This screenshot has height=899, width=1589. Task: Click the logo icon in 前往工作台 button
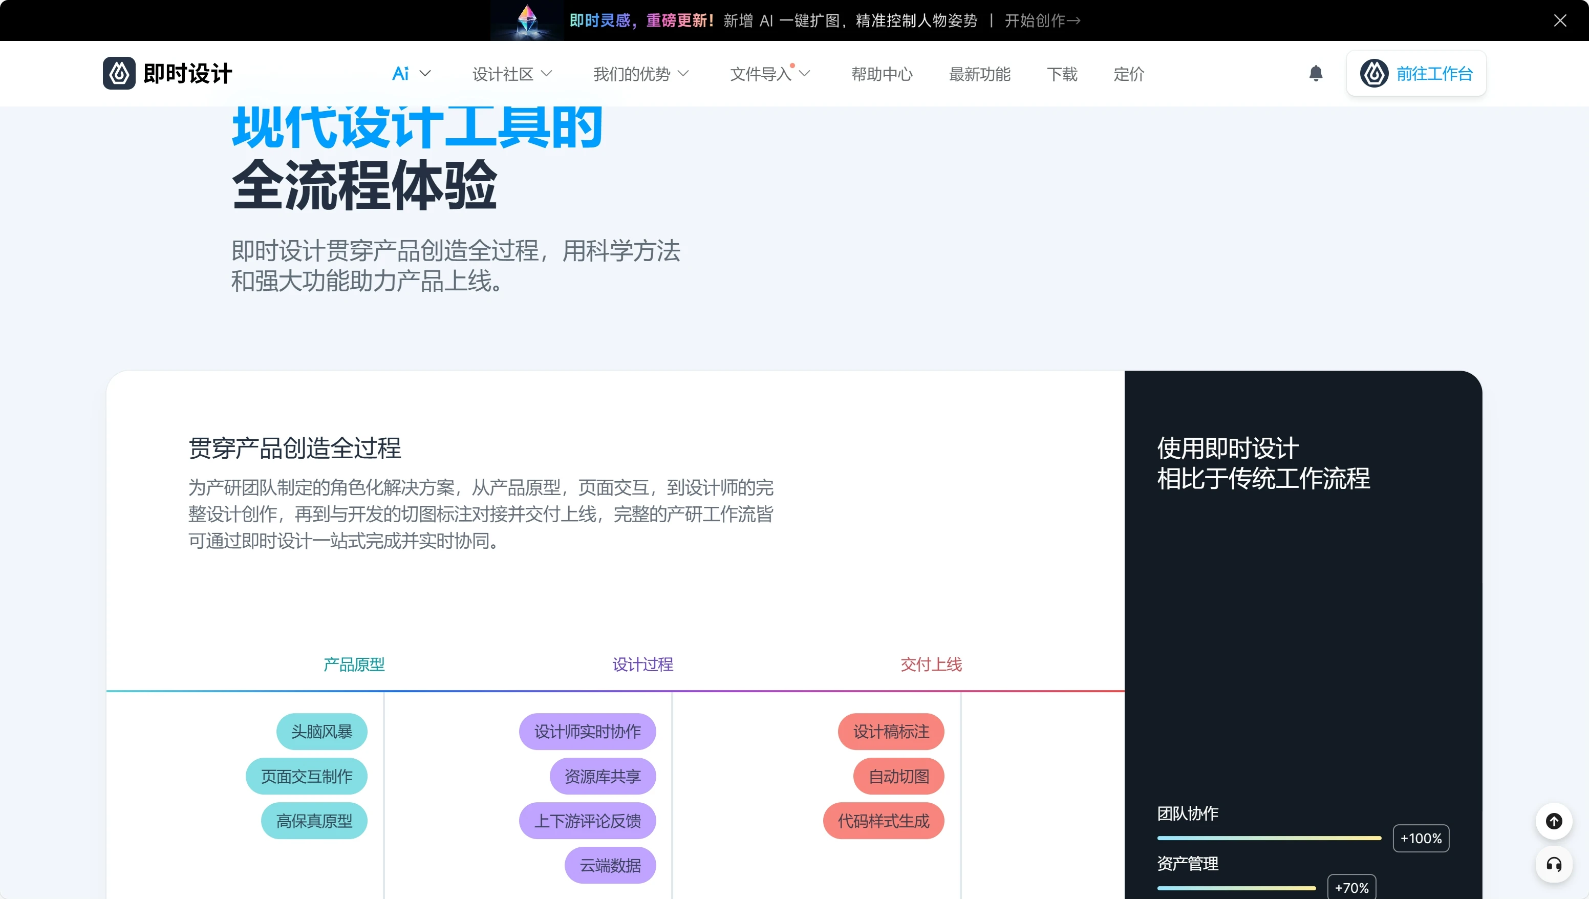(x=1373, y=74)
